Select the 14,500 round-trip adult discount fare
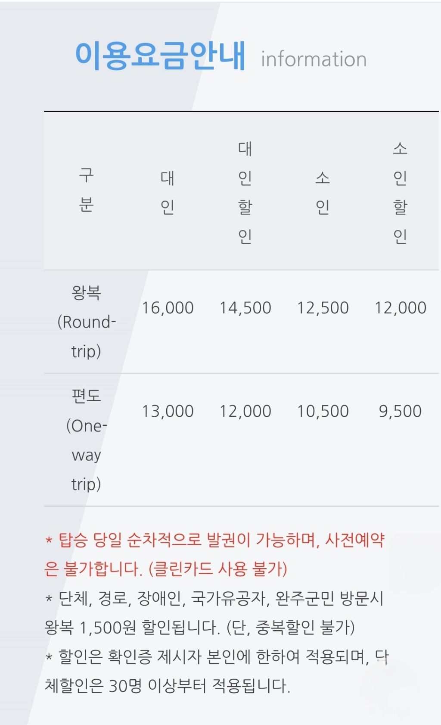 point(245,308)
